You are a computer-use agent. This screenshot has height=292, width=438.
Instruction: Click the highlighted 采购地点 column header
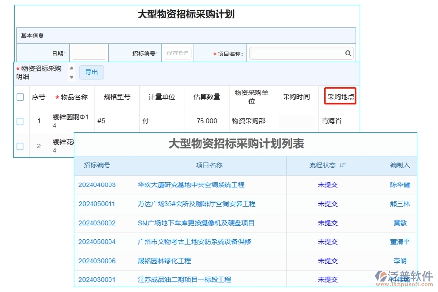click(340, 96)
